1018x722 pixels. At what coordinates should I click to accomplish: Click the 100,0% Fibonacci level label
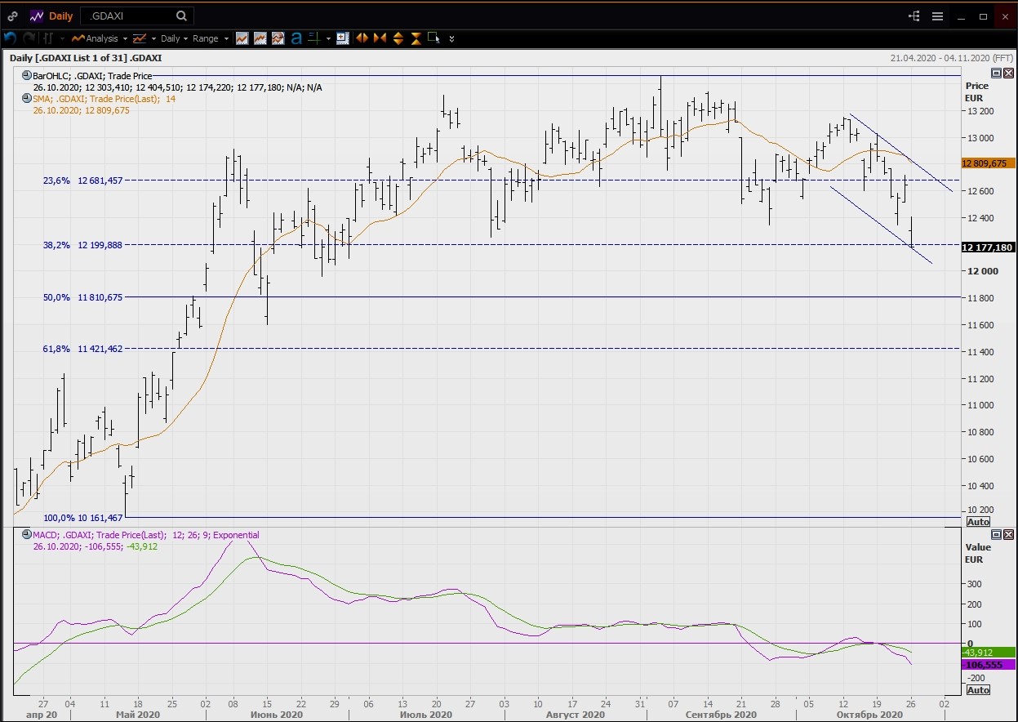pos(59,518)
